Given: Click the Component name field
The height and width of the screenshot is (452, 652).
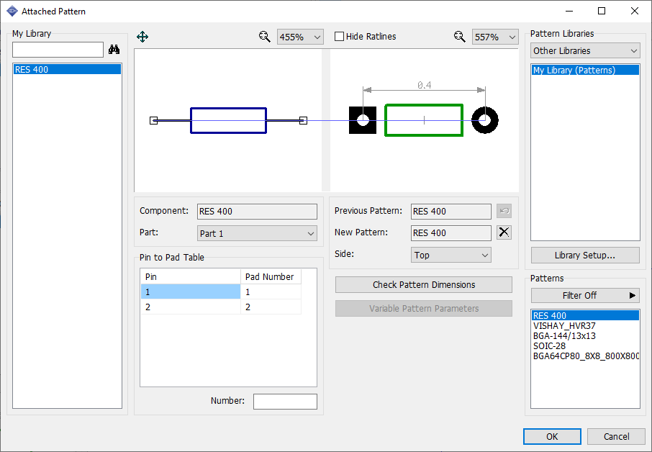Looking at the screenshot, I should (257, 211).
